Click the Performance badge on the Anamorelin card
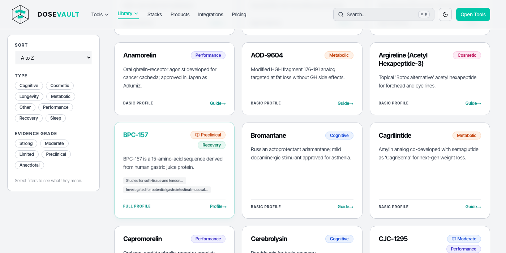This screenshot has height=253, width=506. coord(208,55)
